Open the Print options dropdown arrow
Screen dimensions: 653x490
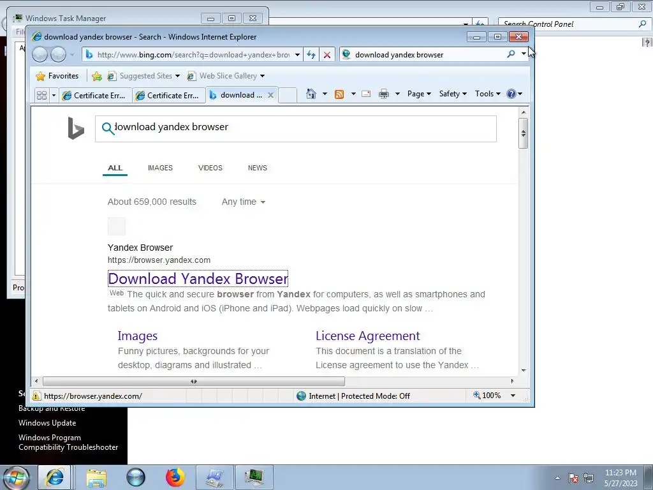click(397, 94)
